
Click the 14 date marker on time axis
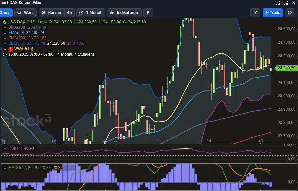click(x=209, y=140)
